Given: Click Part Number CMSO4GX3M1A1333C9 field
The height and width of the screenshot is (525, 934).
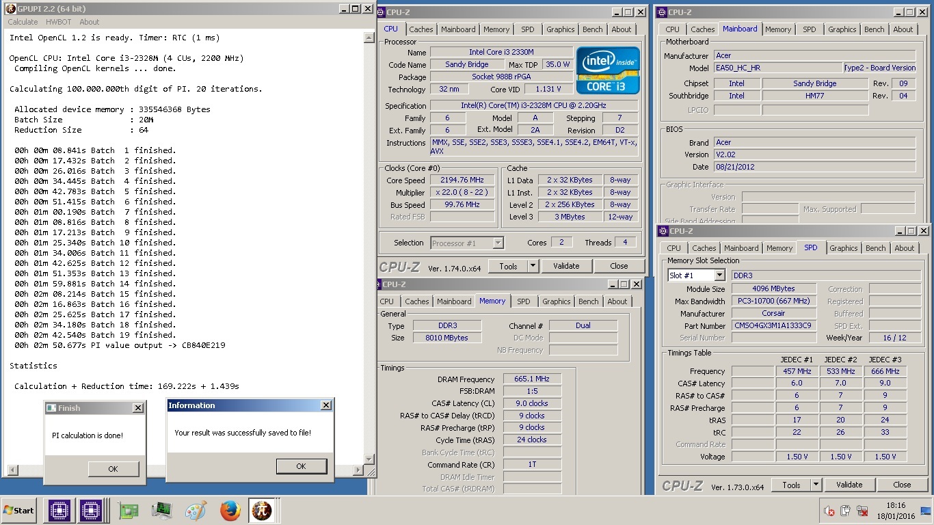Looking at the screenshot, I should (x=774, y=325).
